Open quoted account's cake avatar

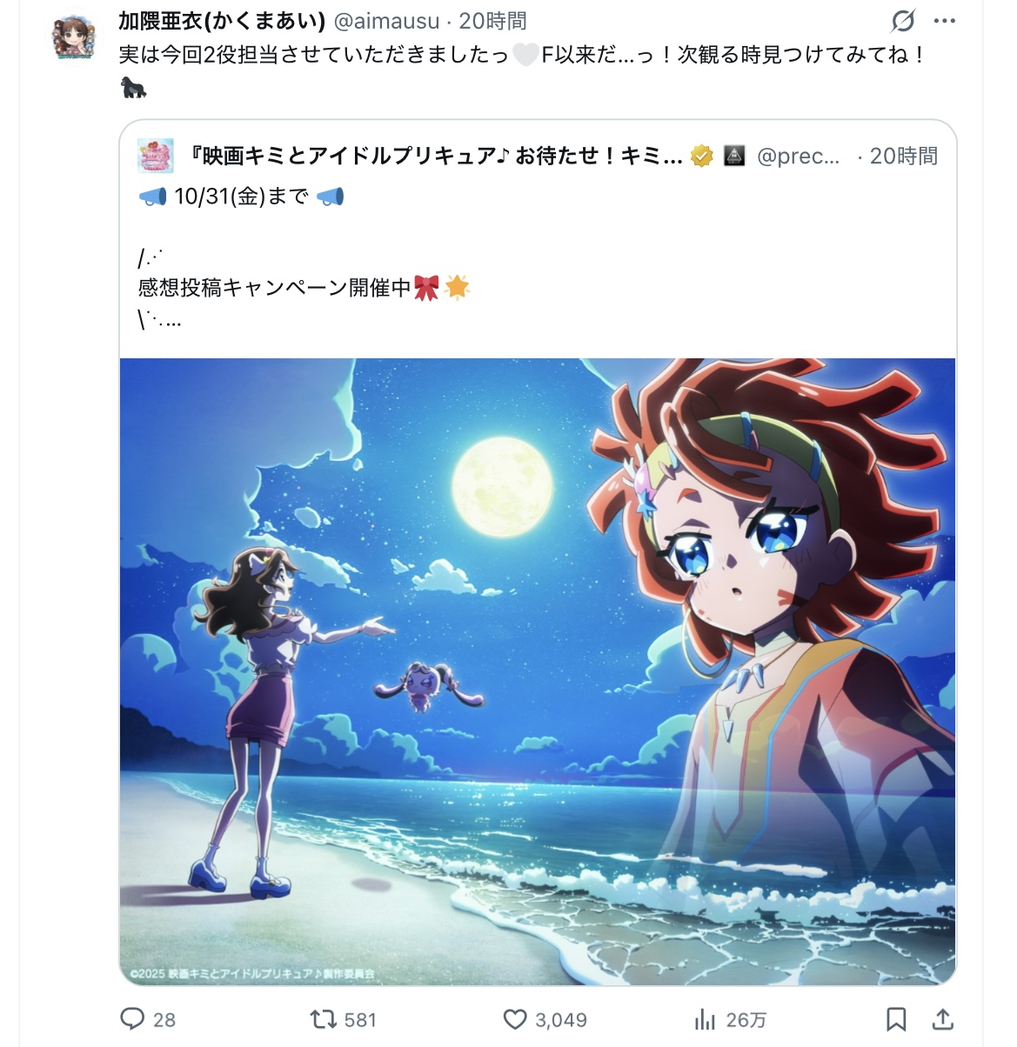[156, 156]
